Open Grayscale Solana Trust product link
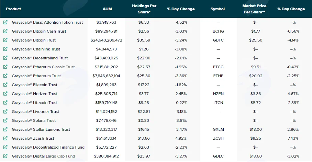The height and width of the screenshot is (162, 312). pos(34,120)
